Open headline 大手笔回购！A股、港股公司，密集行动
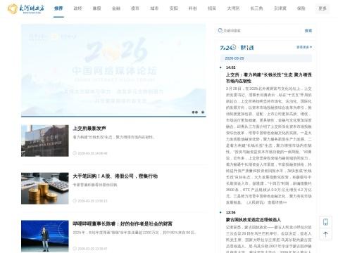 (115, 176)
